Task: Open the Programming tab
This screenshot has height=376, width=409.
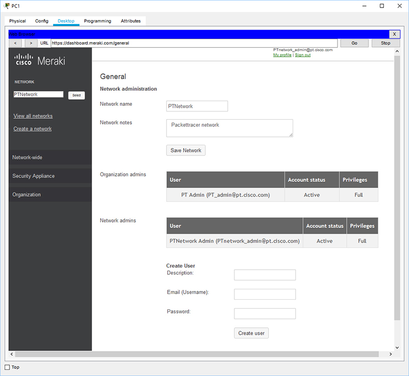Action: 97,21
